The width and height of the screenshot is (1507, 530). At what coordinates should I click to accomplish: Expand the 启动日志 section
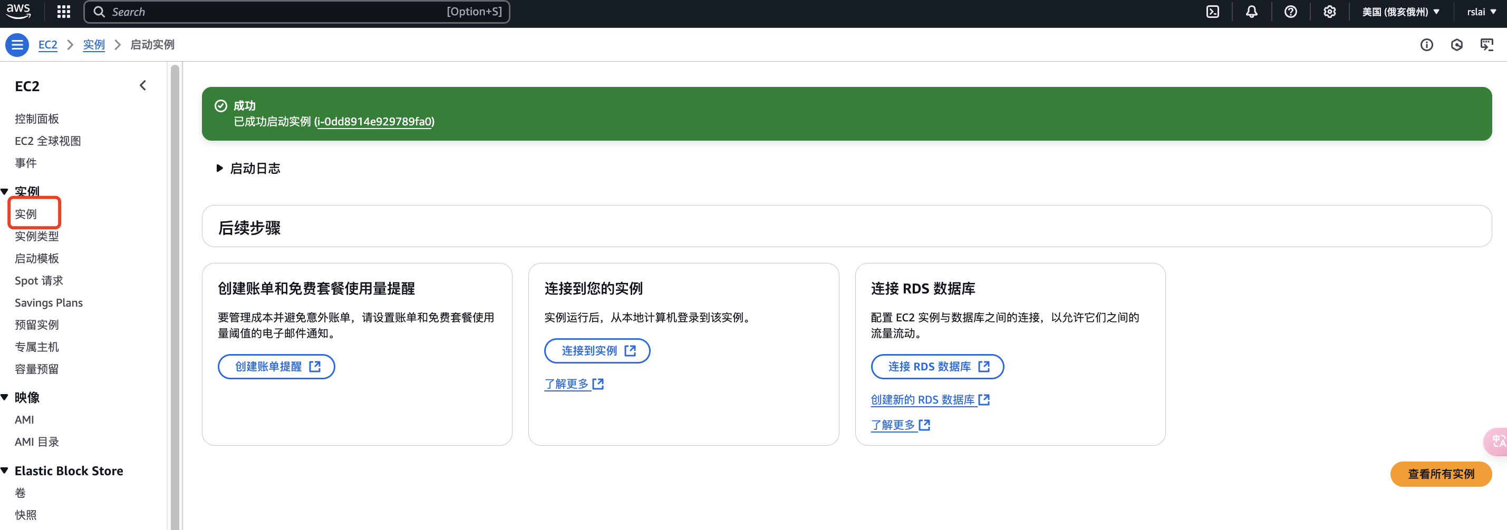(x=248, y=168)
